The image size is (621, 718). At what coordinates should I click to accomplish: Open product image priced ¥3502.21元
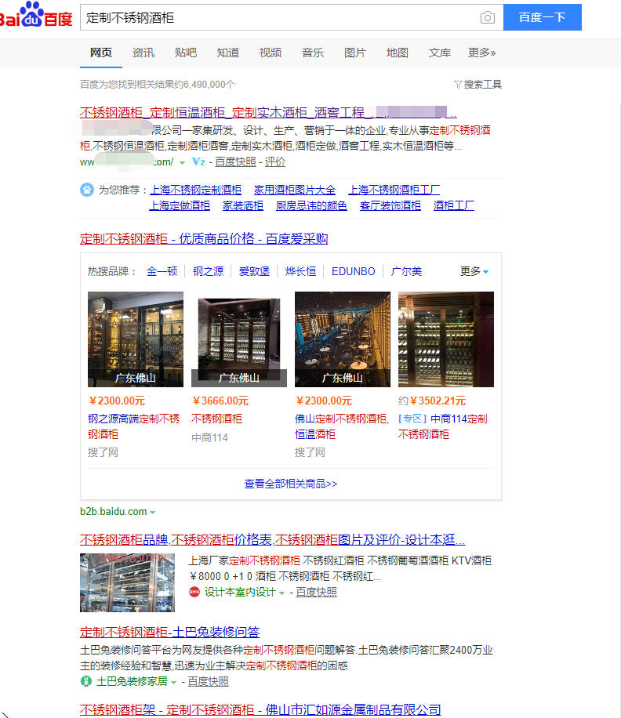pos(446,339)
